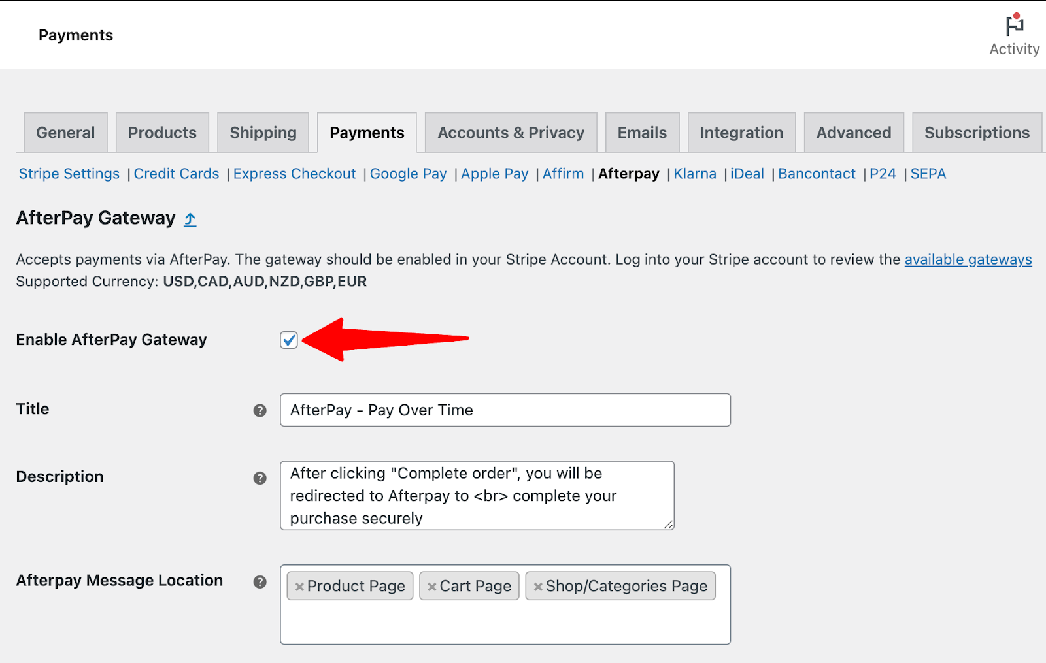Open iDeal gateway settings
The width and height of the screenshot is (1046, 663).
pyautogui.click(x=747, y=174)
